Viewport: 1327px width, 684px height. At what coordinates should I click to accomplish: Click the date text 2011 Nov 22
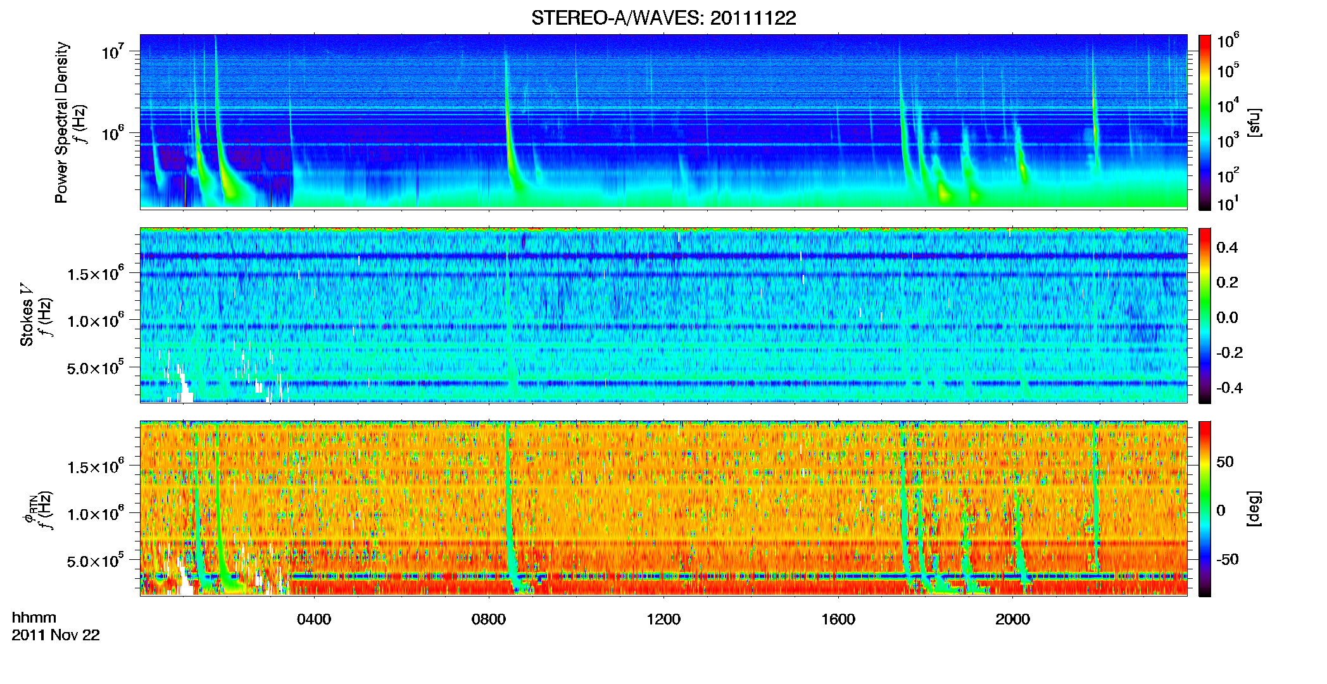56,635
